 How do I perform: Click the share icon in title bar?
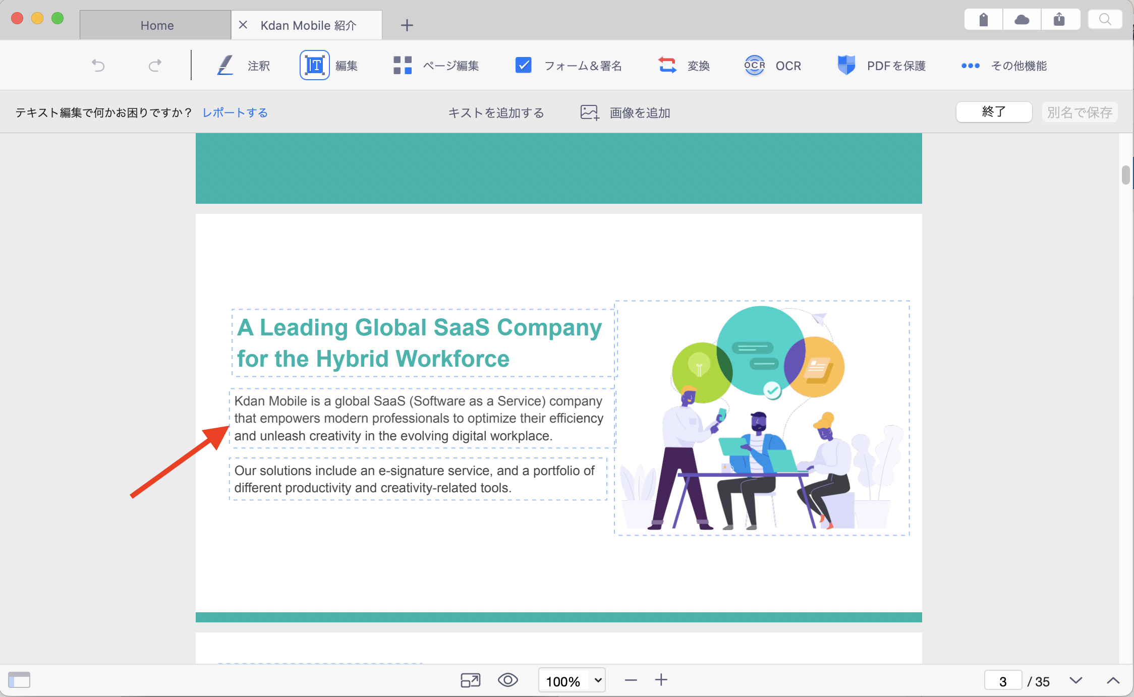[1059, 20]
